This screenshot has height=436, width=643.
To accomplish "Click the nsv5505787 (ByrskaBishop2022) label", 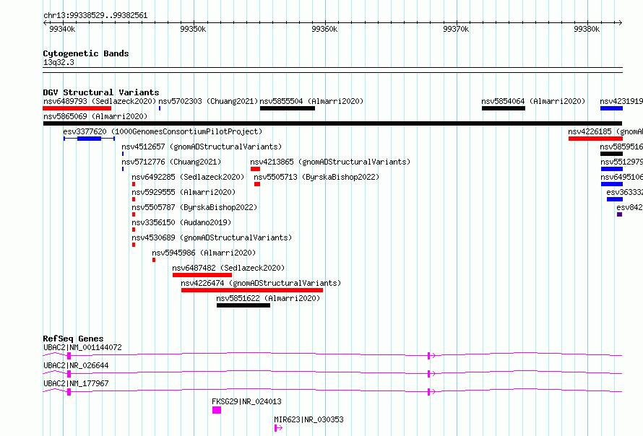I will (194, 207).
